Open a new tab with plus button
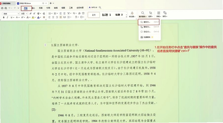This screenshot has height=123, width=223. click(51, 3)
